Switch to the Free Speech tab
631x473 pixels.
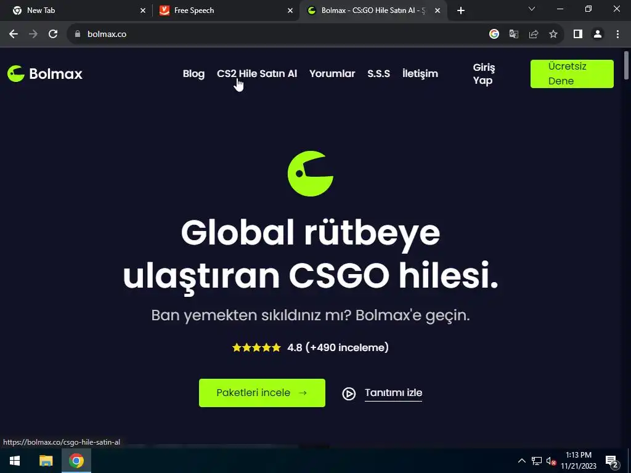click(226, 10)
